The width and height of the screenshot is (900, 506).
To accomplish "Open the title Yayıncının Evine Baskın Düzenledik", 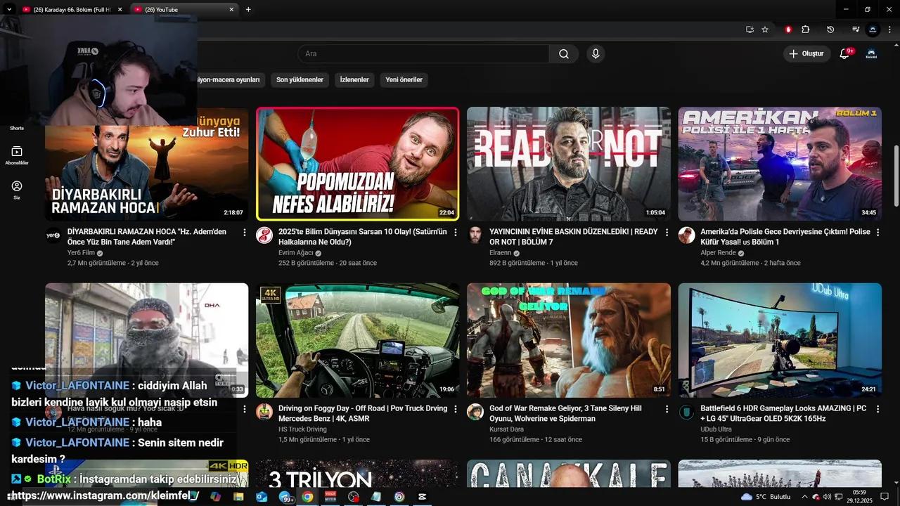I will (574, 237).
